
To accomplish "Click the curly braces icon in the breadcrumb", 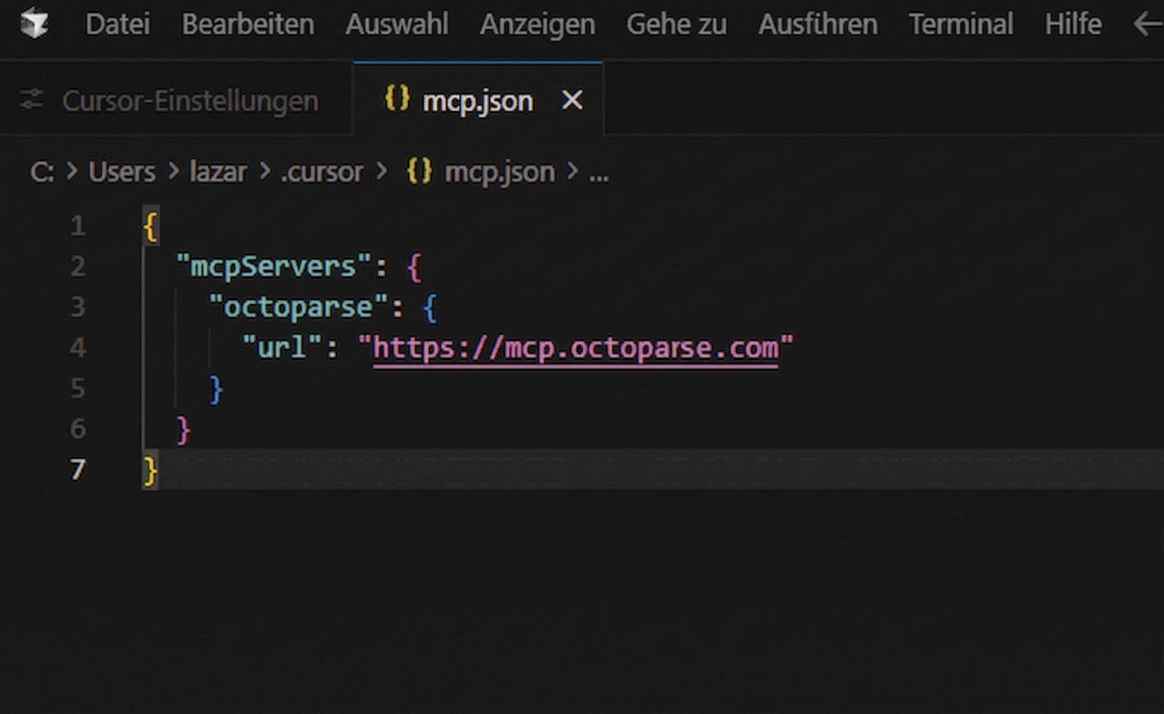I will pos(419,171).
